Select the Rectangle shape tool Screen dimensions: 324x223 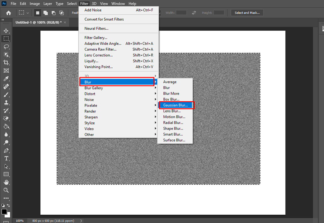(6, 174)
